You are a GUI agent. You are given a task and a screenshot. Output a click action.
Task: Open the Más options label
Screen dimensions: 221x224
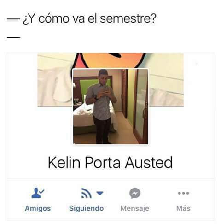pyautogui.click(x=183, y=208)
